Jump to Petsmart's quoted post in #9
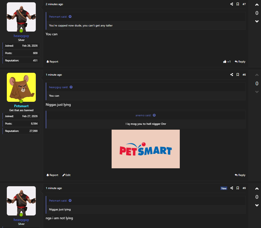Screen dimensions: 261x228 [x=70, y=200]
